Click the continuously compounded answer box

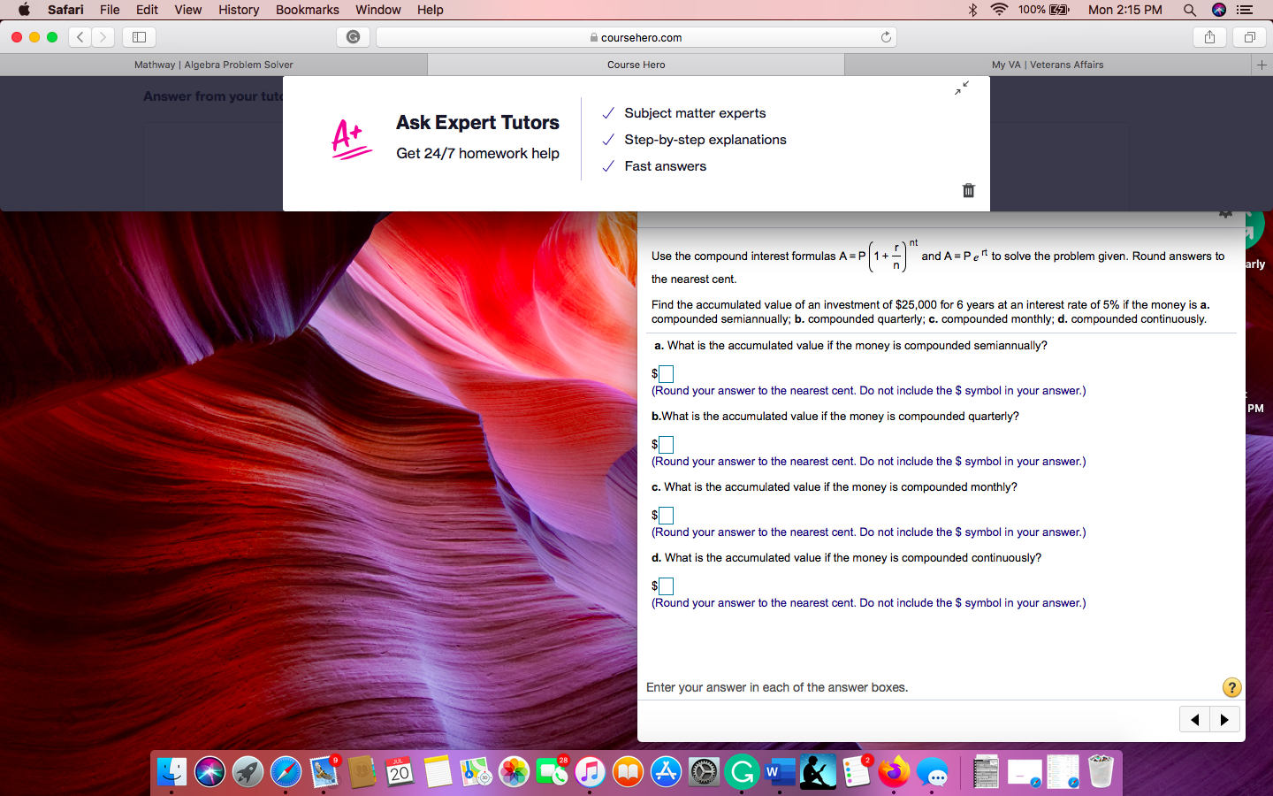667,586
